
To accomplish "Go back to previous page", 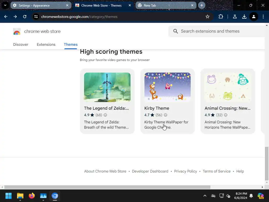I will tap(6, 17).
